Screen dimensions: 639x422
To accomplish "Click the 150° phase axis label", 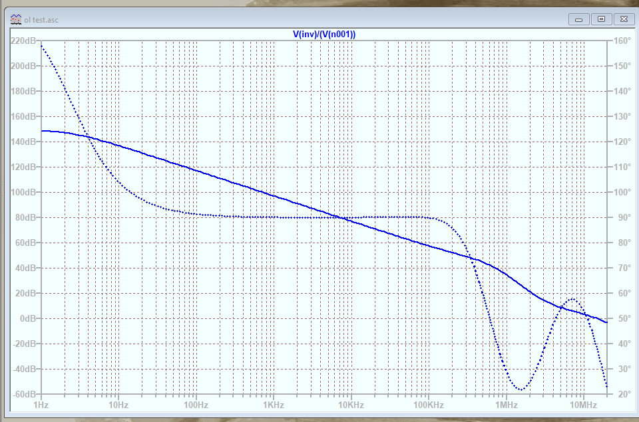I will [622, 66].
